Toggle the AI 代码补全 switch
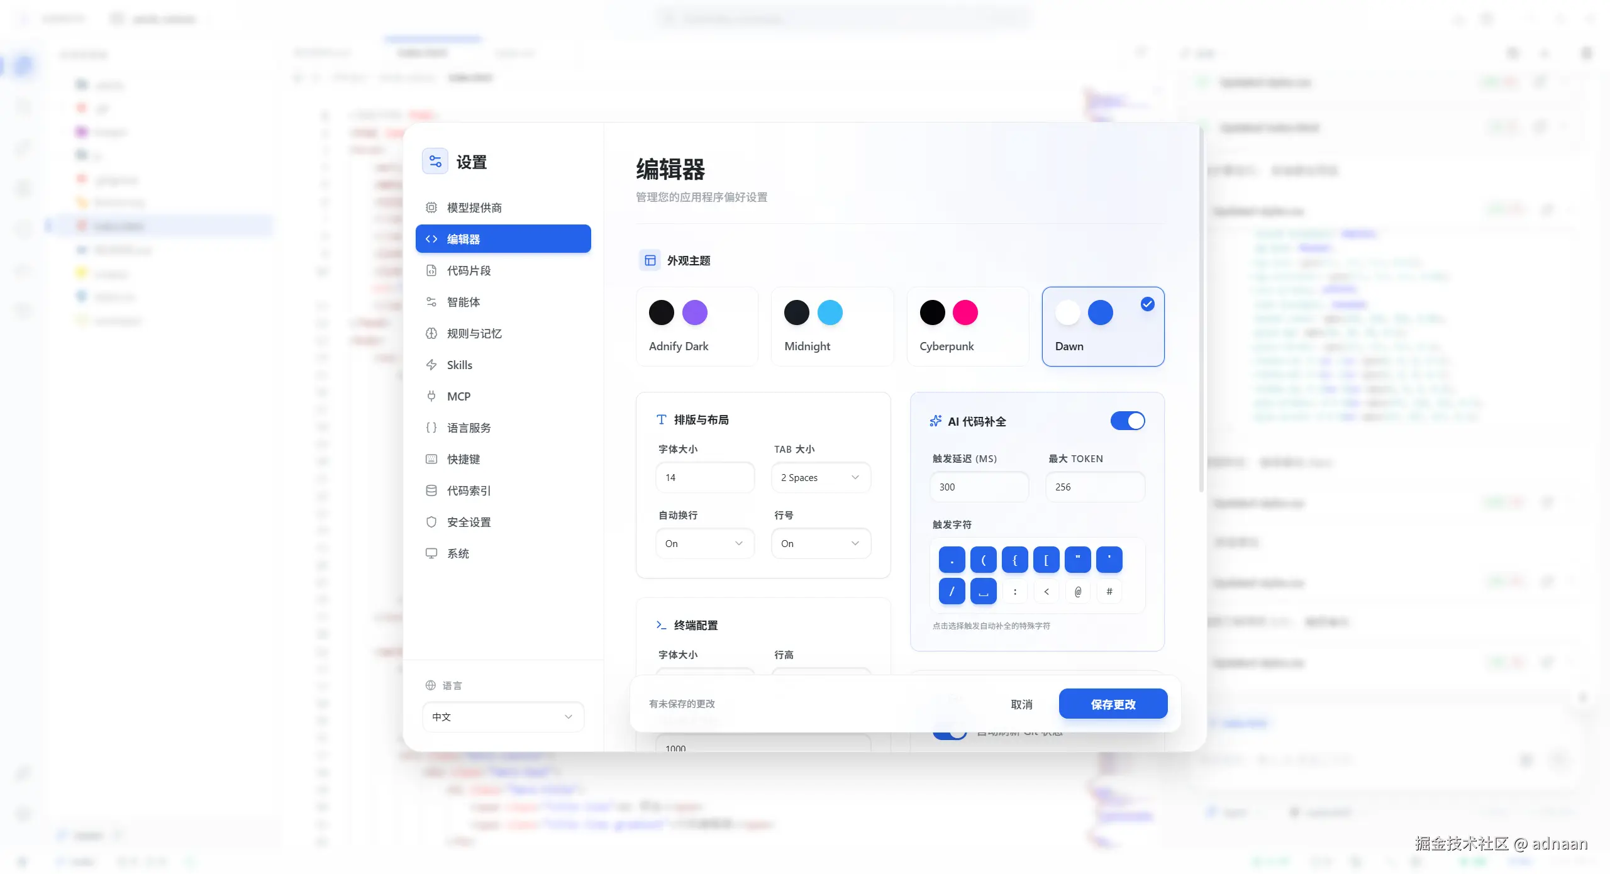The height and width of the screenshot is (874, 1610). point(1127,421)
